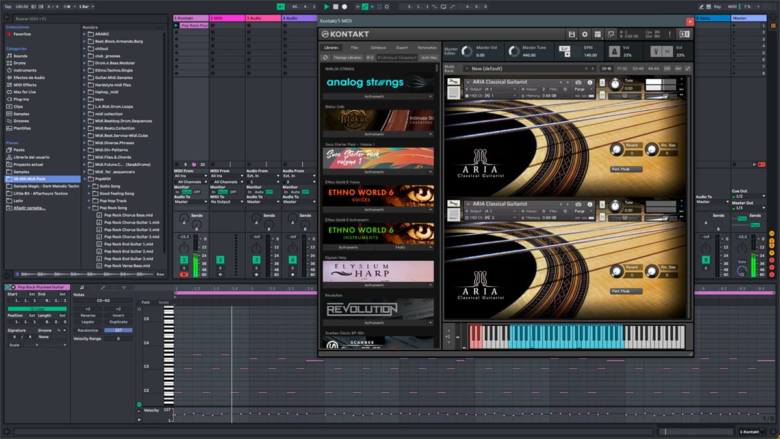Click the Reverse notes button
This screenshot has height=439, width=780.
tap(88, 315)
